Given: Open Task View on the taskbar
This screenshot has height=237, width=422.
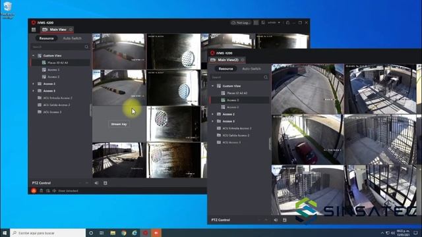Looking at the screenshot, I should tap(102, 233).
